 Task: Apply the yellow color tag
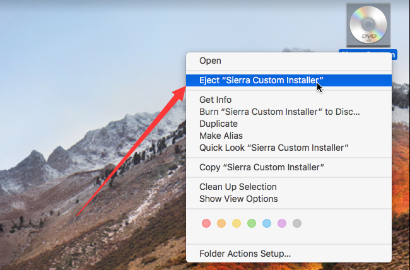click(237, 223)
